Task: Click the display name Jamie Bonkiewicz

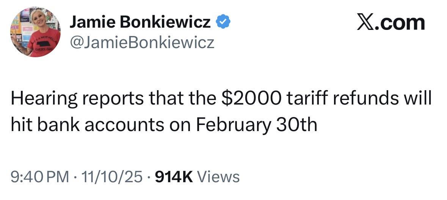Action: pyautogui.click(x=140, y=23)
